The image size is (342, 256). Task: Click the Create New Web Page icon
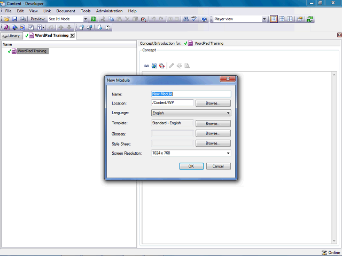154,66
